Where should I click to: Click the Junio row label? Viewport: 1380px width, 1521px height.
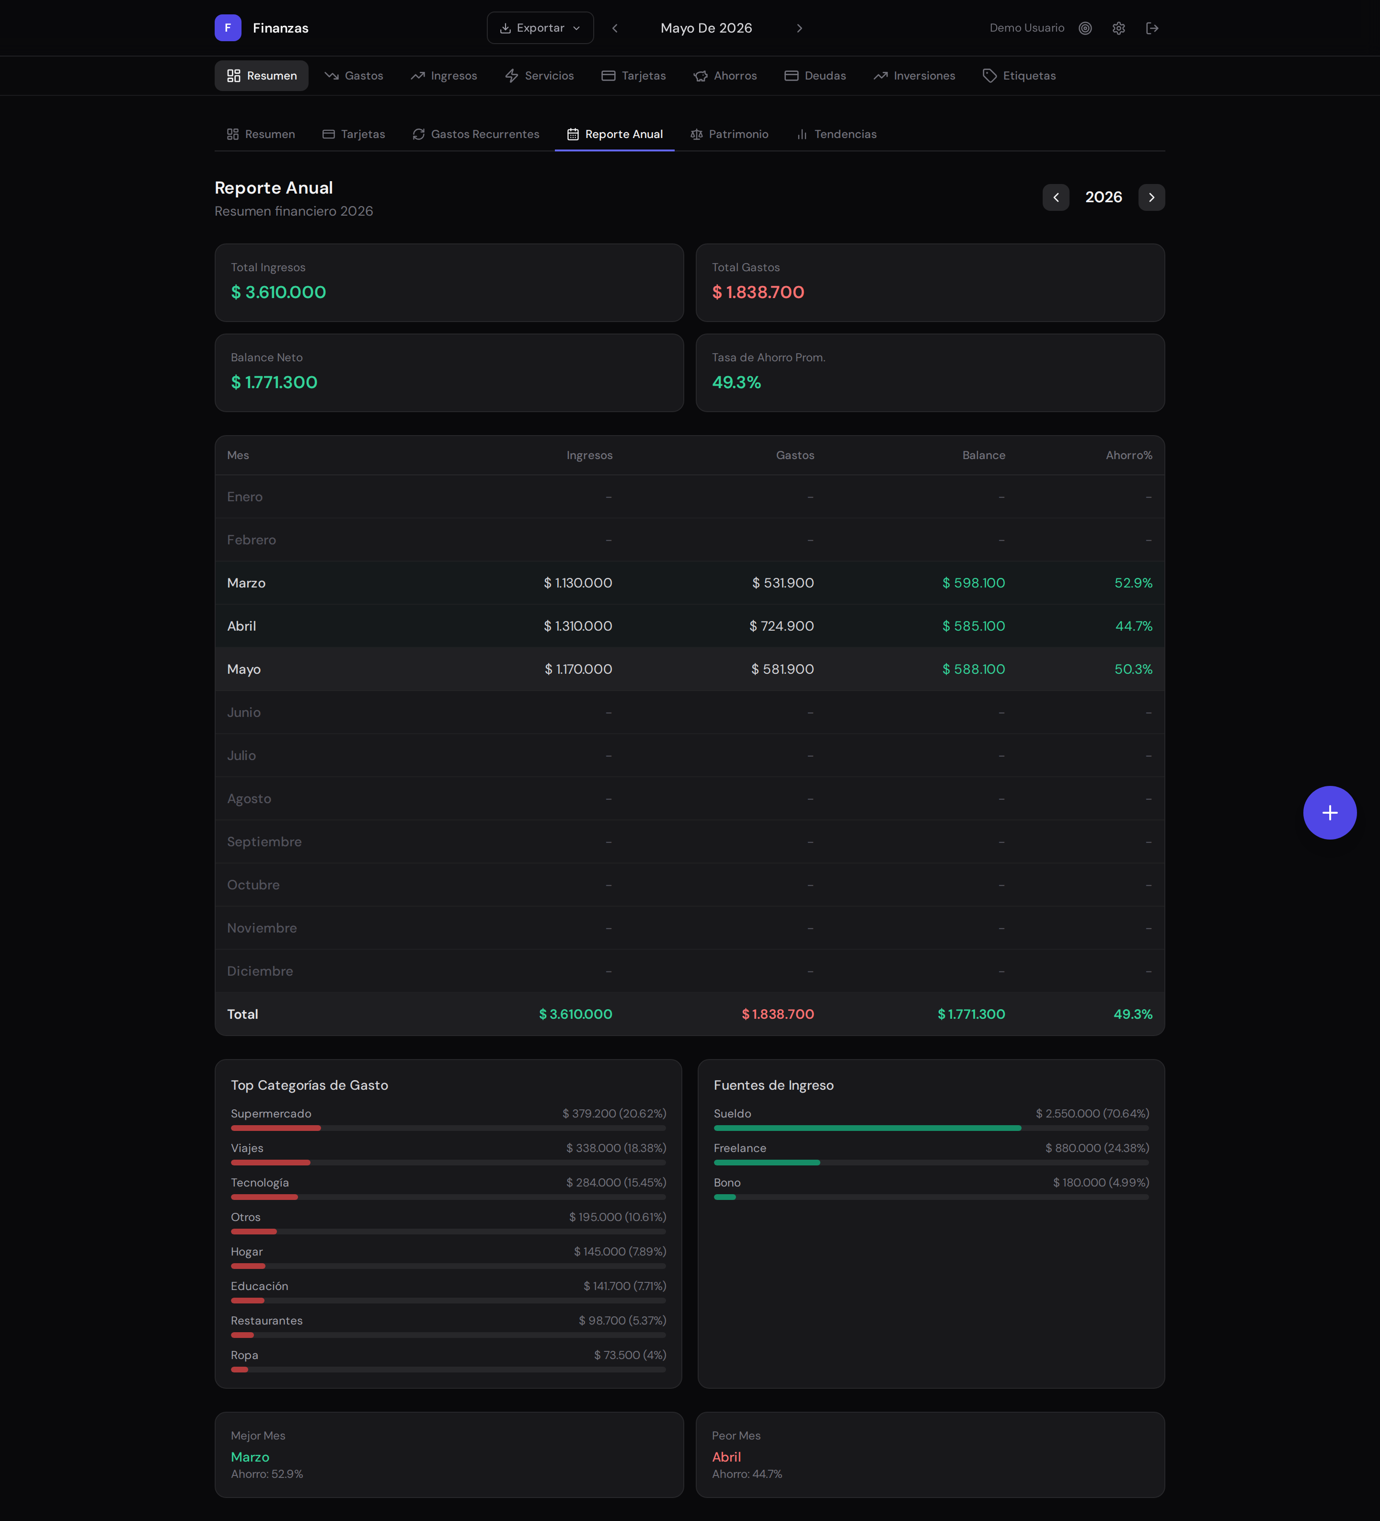point(244,712)
